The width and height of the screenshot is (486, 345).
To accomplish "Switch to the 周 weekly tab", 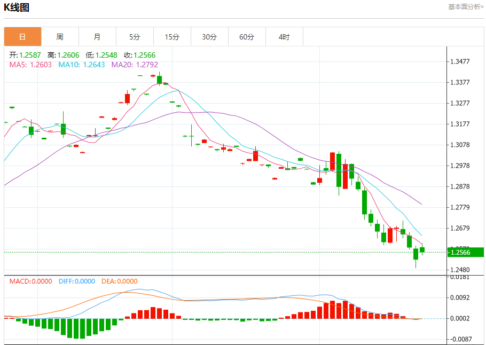I will pos(60,37).
